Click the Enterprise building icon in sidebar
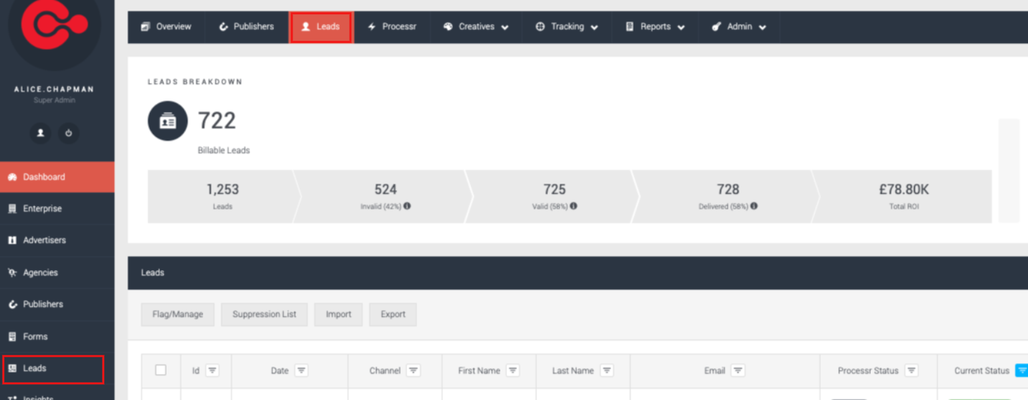Screen dimensions: 1028x400 click(x=12, y=208)
